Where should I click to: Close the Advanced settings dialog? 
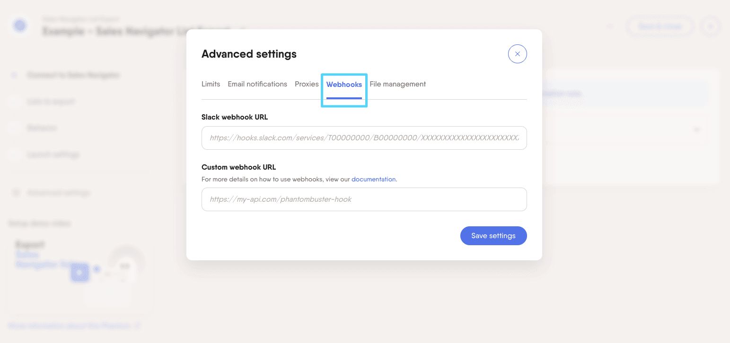(x=517, y=54)
